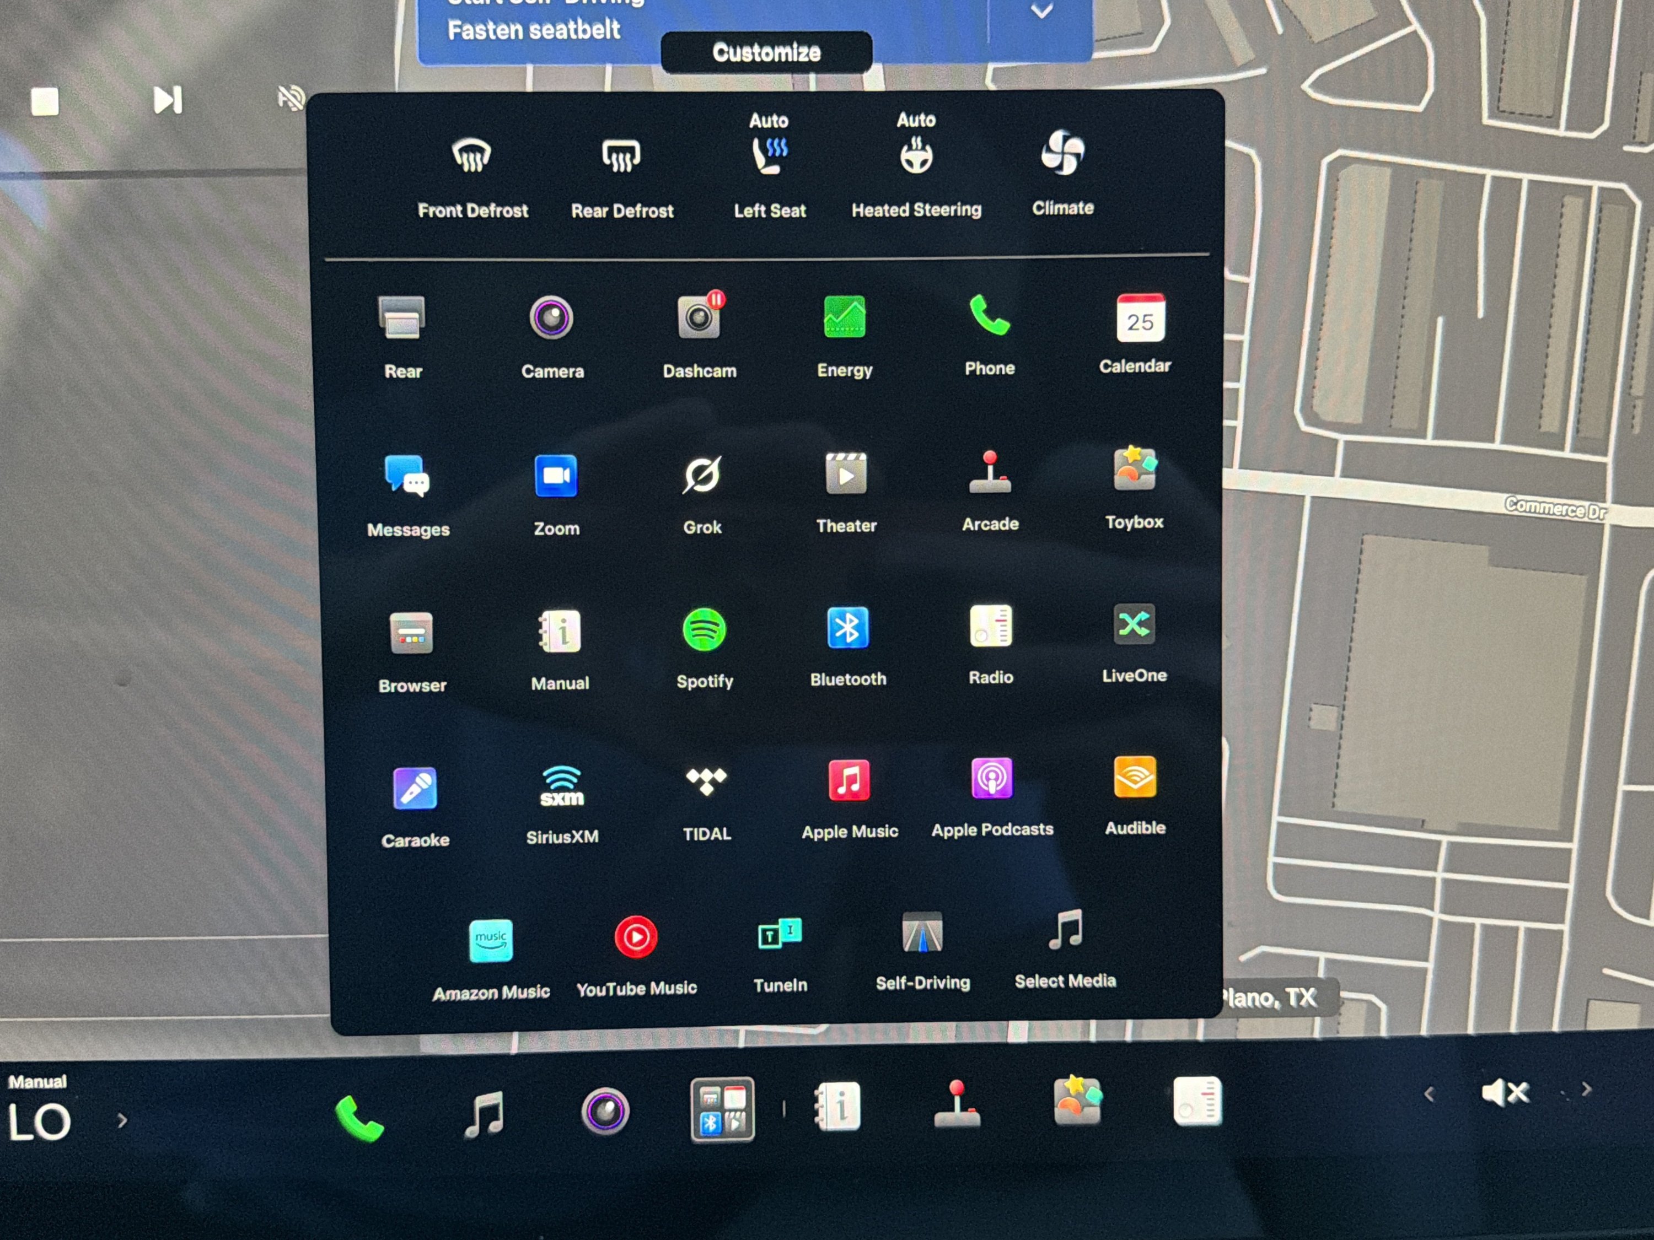Open Toybox from the bottom dock
Viewport: 1654px width, 1240px height.
[x=1077, y=1100]
